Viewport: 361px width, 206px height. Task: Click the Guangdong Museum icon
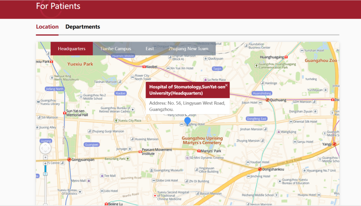pyautogui.click(x=152, y=170)
